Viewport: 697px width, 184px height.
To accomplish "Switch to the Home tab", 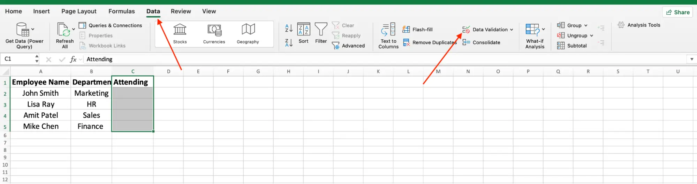I will coord(14,11).
